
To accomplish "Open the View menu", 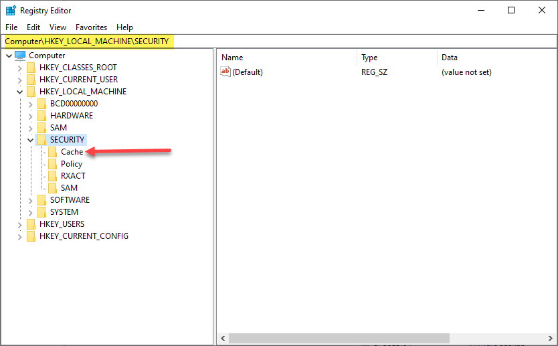I will point(58,27).
